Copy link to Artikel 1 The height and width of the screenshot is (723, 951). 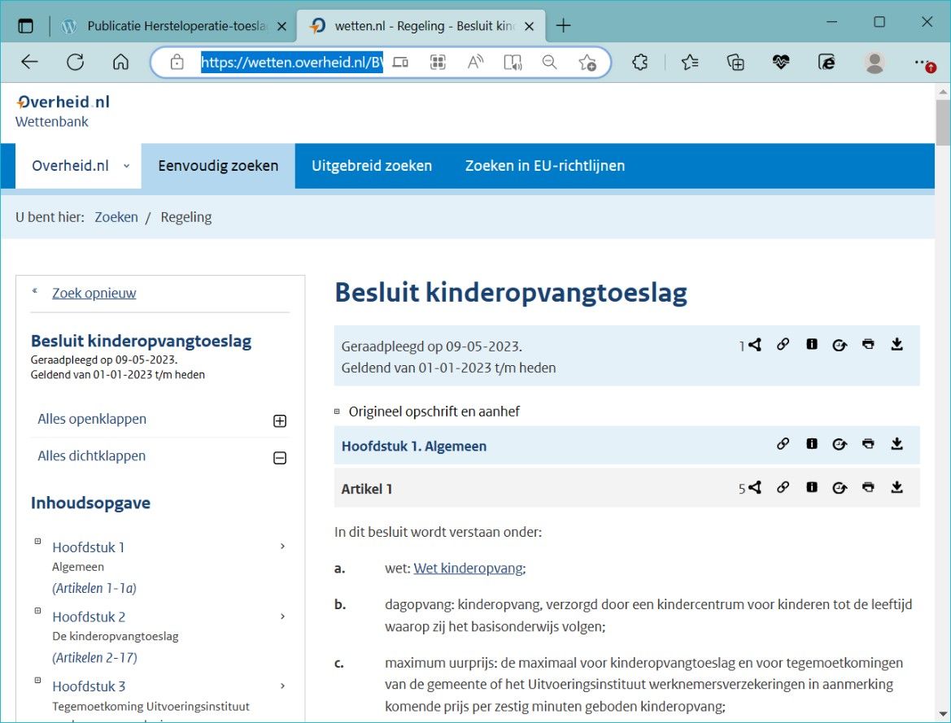tap(783, 487)
